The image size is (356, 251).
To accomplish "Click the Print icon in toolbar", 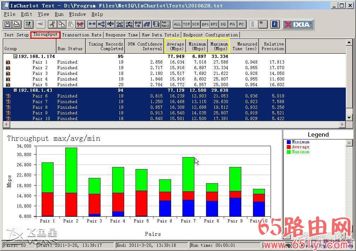I will tap(17, 24).
